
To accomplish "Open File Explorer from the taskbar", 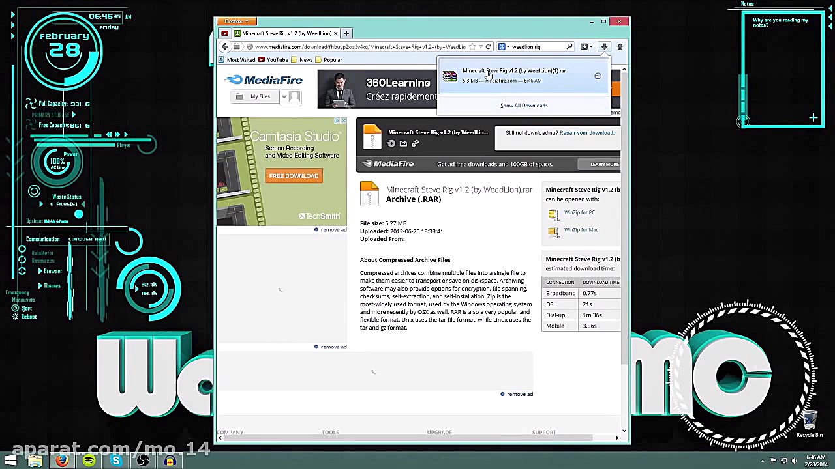I will click(35, 461).
